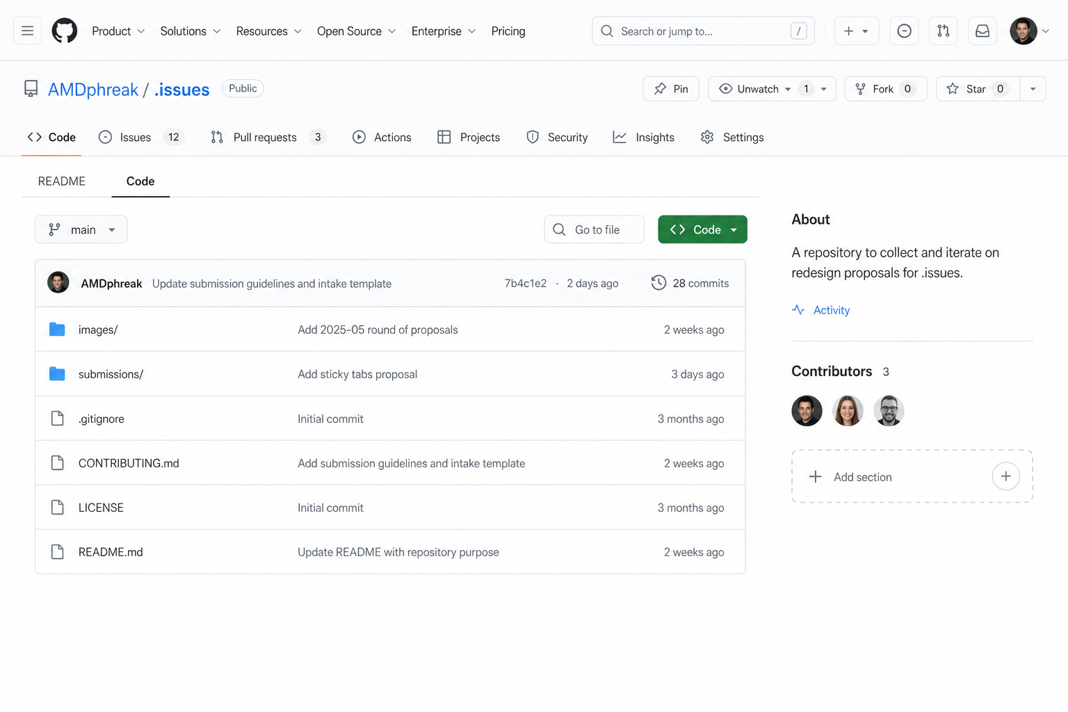1068x712 pixels.
Task: Expand the Solutions menu
Action: point(191,31)
